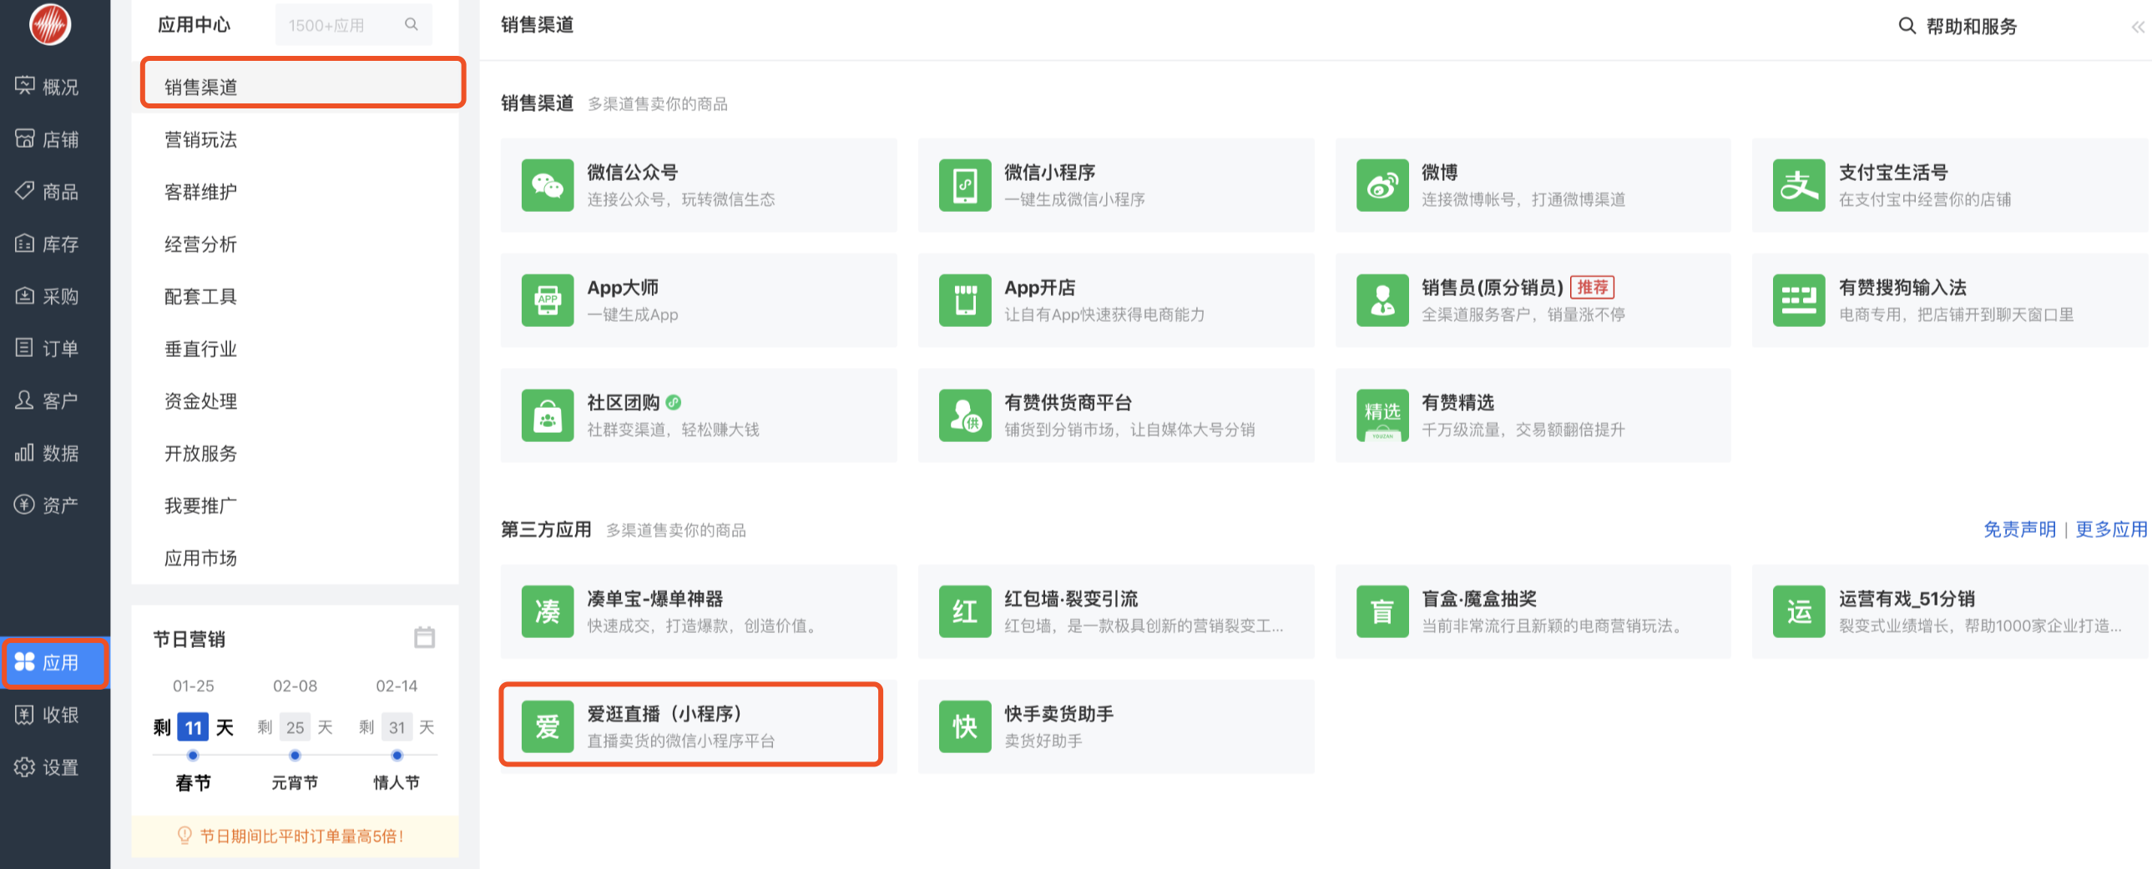Click the store logo at top left
The height and width of the screenshot is (869, 2152).
coord(50,24)
